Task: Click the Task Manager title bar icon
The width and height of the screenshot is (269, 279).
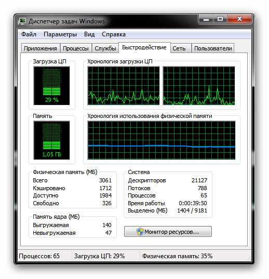Action: (x=22, y=21)
